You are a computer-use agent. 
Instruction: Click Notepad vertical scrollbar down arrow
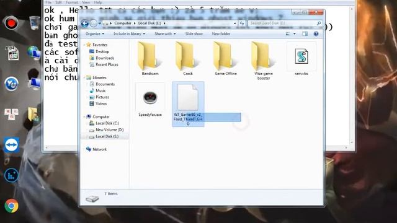[352, 142]
